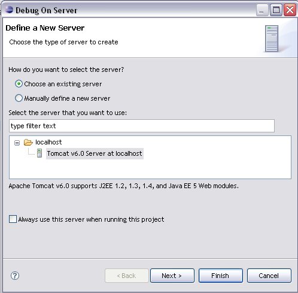This screenshot has width=298, height=293.
Task: Enable Always use this server checkbox
Action: click(13, 219)
